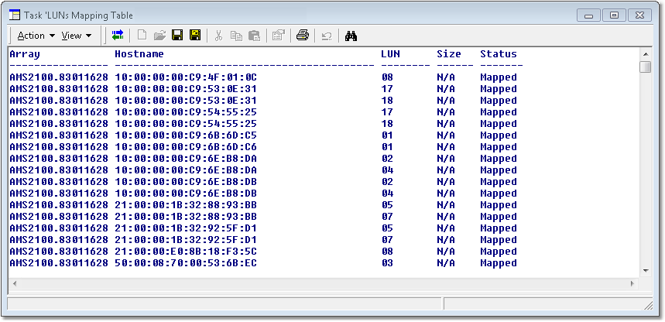Click the Size column header
665x322 pixels.
(449, 54)
